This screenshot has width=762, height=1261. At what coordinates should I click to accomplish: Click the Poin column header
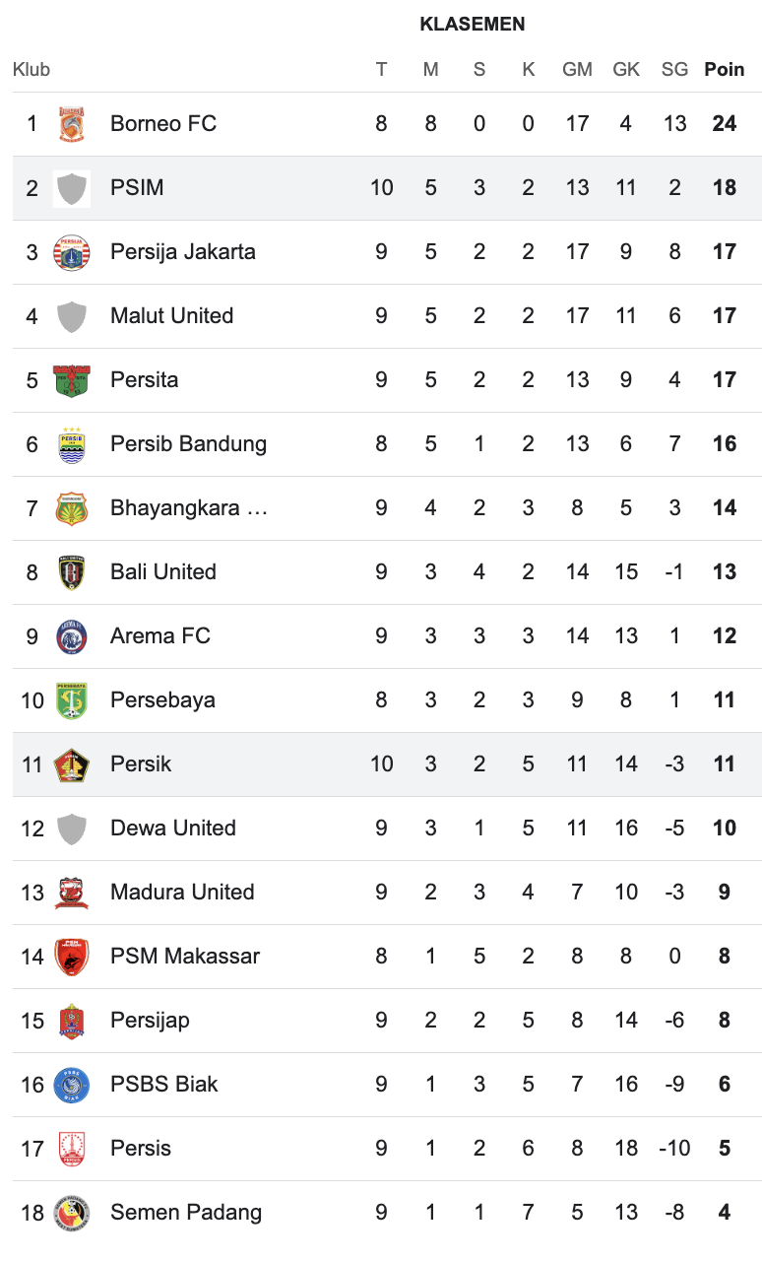(x=725, y=70)
